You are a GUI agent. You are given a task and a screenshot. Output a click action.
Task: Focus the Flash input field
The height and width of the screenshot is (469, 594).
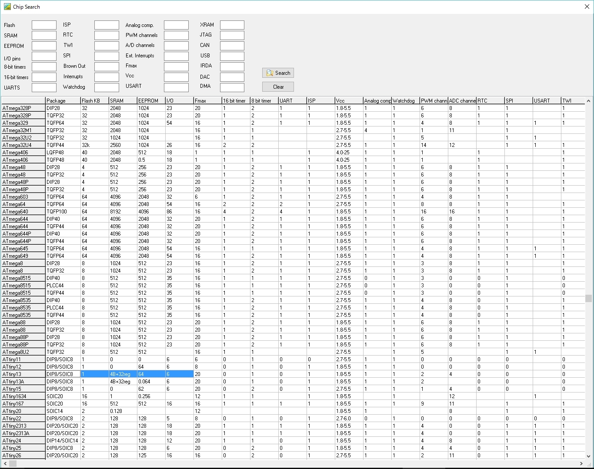(x=44, y=25)
